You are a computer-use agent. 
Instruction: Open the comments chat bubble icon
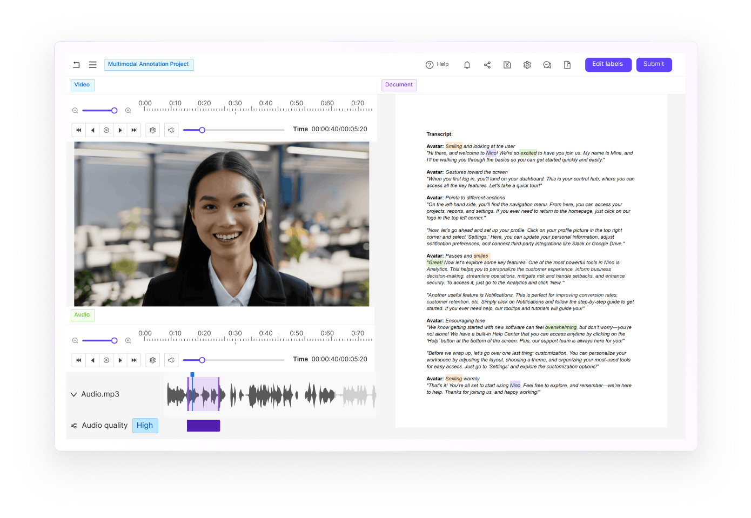click(547, 65)
